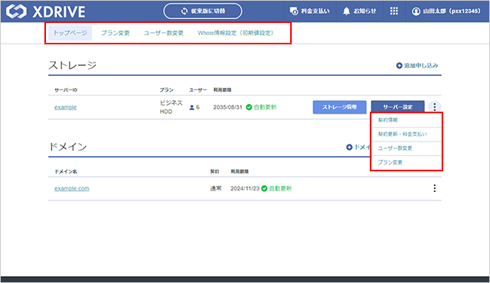Viewport: 490px width, 283px height.
Task: Open the example.com domain link
Action: pos(71,188)
